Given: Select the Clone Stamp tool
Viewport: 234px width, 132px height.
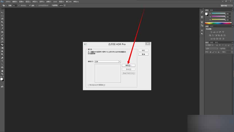Looking at the screenshot, I should [x=2, y=38].
